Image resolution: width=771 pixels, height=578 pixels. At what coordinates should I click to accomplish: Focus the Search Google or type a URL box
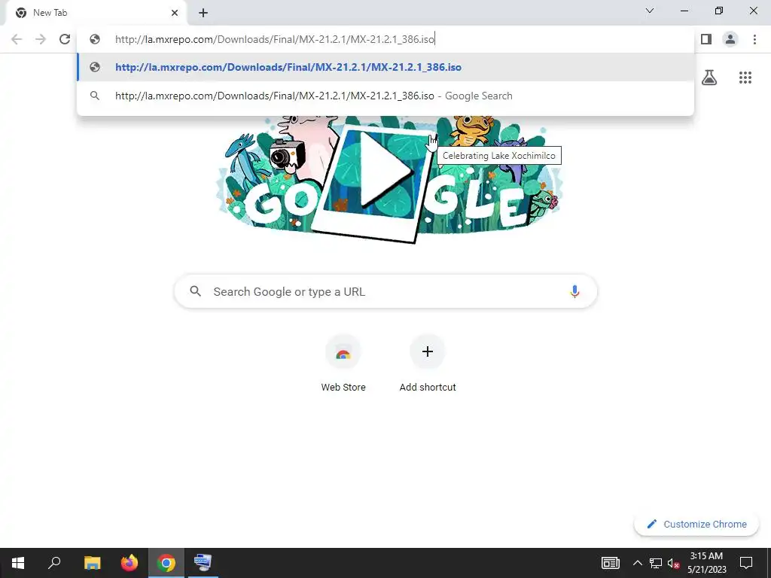click(385, 291)
